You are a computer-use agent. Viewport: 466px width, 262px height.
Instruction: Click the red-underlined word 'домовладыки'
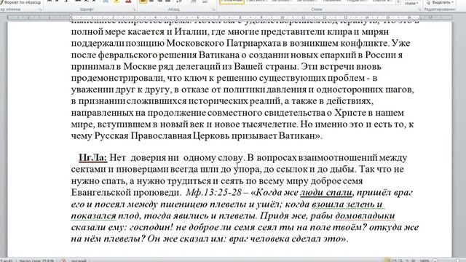[x=365, y=215]
